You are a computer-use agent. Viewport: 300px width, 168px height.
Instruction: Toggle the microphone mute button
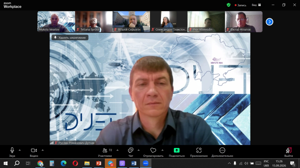coord(12,150)
